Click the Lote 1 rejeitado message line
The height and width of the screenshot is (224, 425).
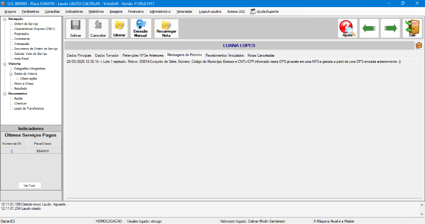(x=234, y=62)
